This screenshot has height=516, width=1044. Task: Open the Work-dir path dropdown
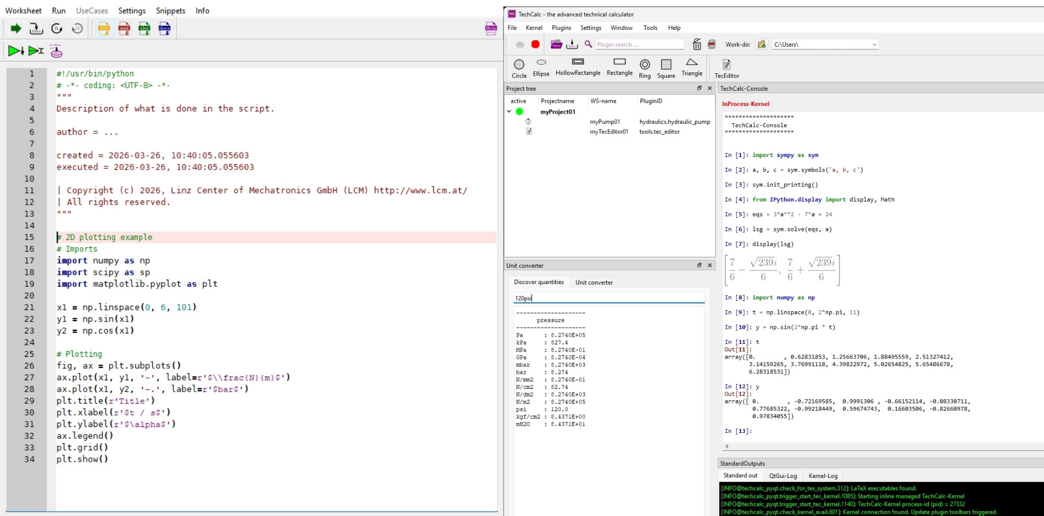coord(874,45)
